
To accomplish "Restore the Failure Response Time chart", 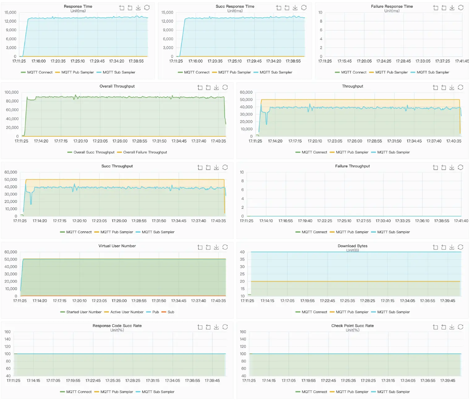I will (x=461, y=8).
